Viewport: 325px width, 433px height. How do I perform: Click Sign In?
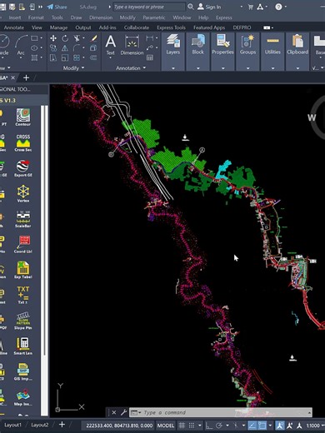(209, 7)
